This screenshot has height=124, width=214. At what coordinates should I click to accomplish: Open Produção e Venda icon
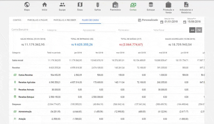(168, 5)
